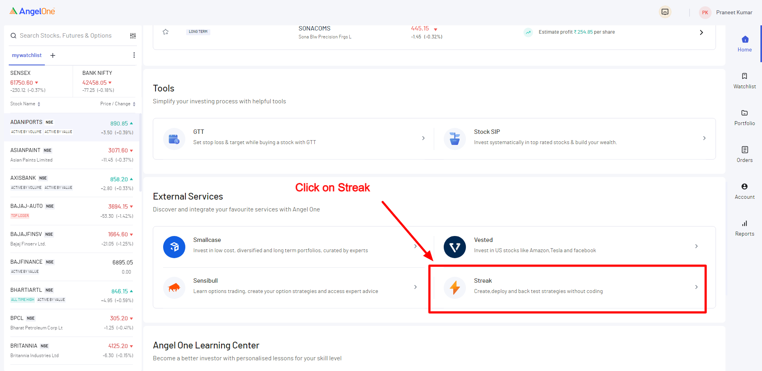
Task: Click the Smallcase service icon
Action: click(x=174, y=247)
